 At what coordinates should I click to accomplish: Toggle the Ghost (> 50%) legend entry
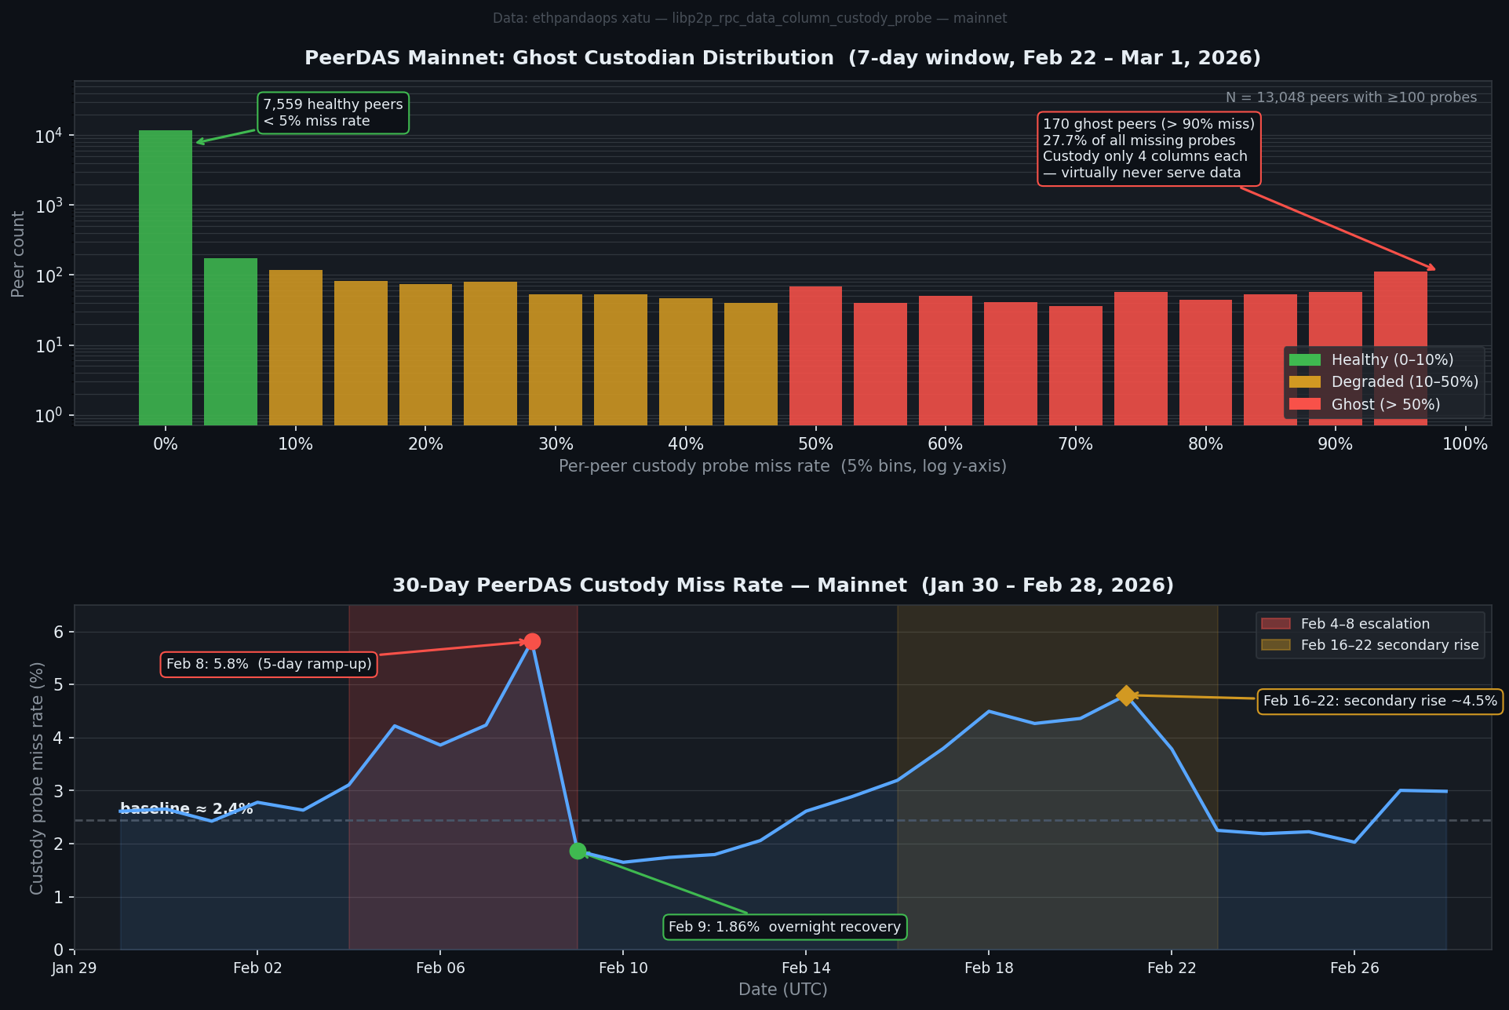coord(1386,404)
